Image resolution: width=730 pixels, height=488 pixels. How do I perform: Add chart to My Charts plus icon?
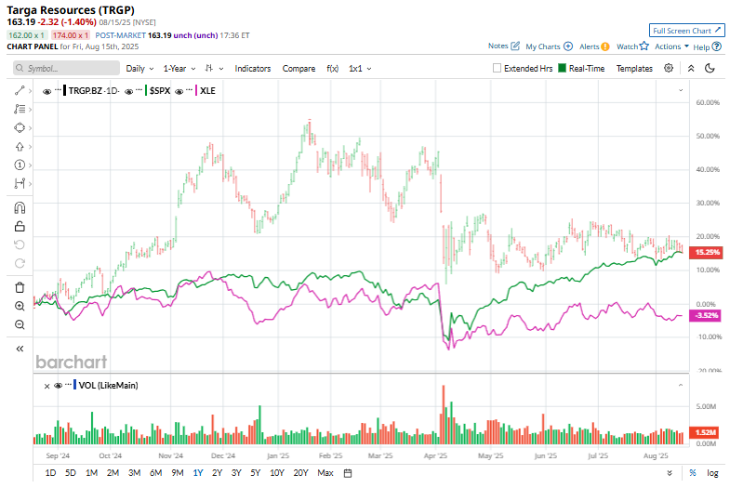[x=568, y=46]
